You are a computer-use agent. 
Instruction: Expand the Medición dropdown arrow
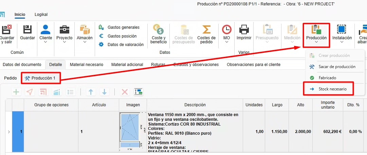click(x=292, y=42)
